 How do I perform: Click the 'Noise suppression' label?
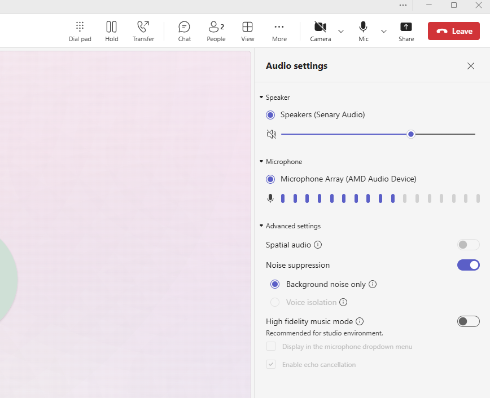tap(298, 265)
